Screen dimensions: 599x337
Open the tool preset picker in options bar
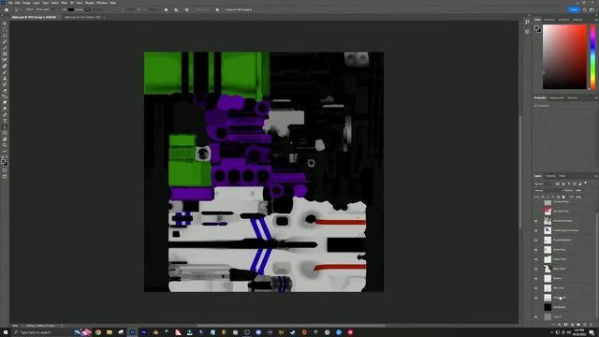coord(16,9)
